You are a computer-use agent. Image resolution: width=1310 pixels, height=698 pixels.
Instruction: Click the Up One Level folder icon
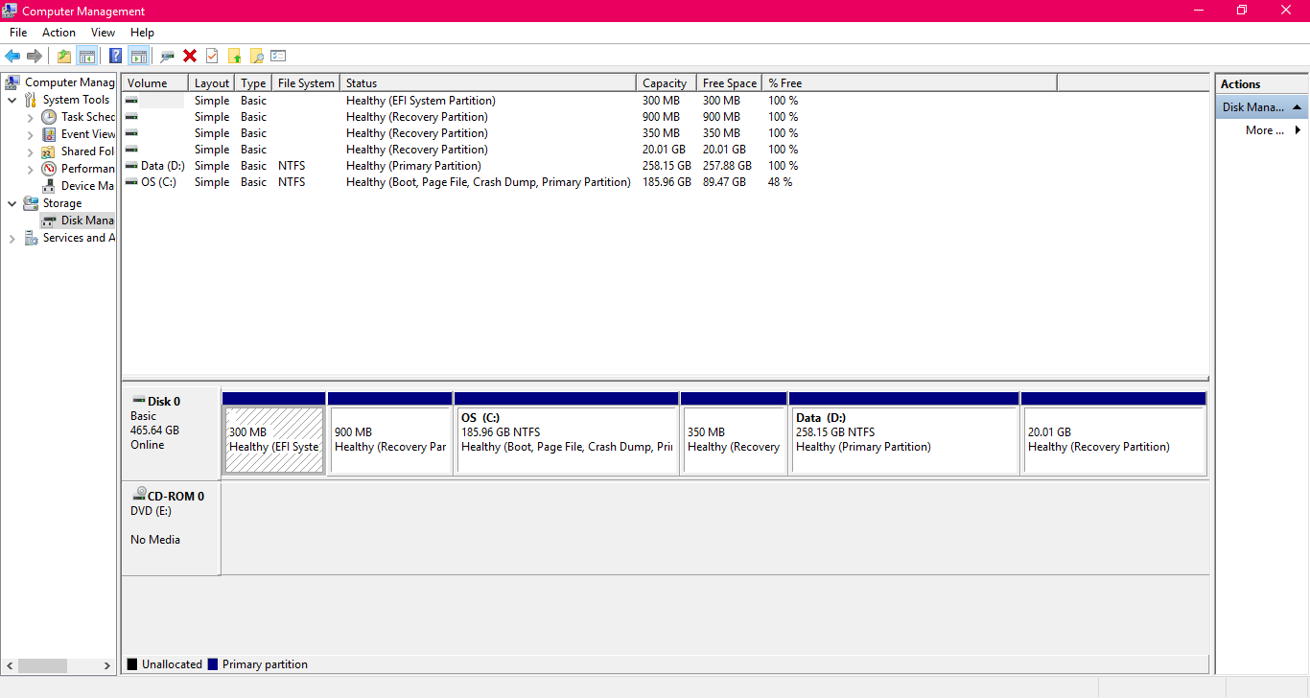point(64,56)
